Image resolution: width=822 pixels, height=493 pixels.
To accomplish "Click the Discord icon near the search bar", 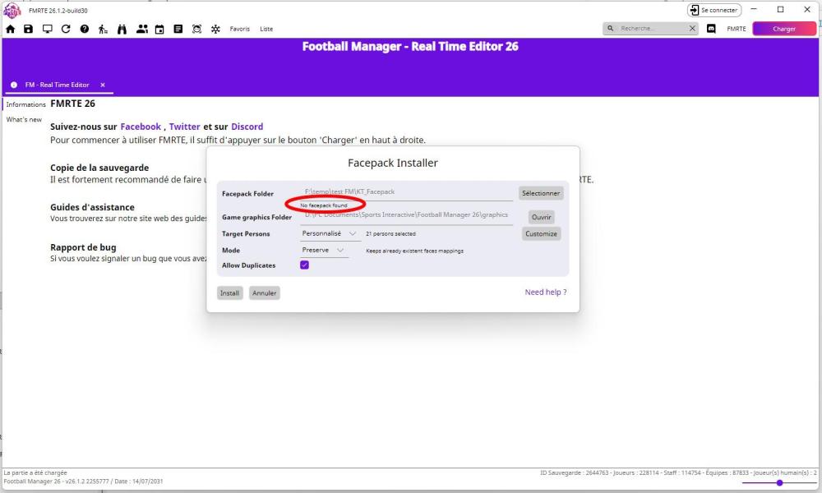I will [x=710, y=28].
